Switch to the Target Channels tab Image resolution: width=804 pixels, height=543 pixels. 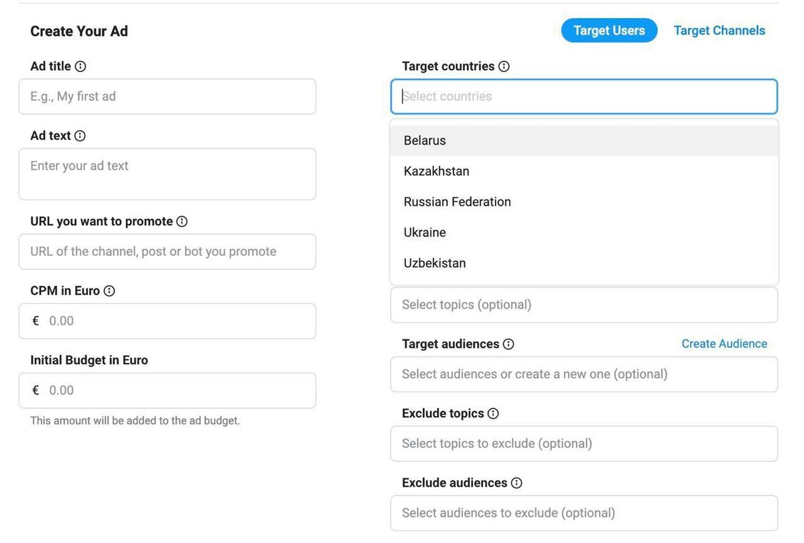pyautogui.click(x=719, y=31)
